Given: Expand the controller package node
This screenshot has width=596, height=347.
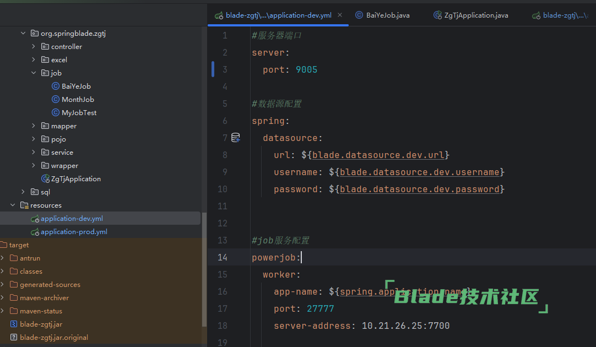Looking at the screenshot, I should [x=34, y=46].
